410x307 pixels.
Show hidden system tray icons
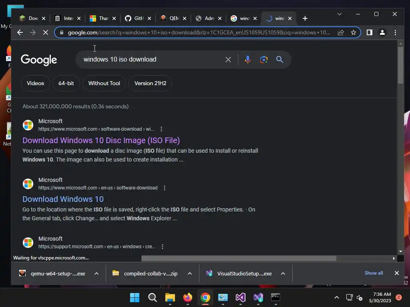pos(337,297)
